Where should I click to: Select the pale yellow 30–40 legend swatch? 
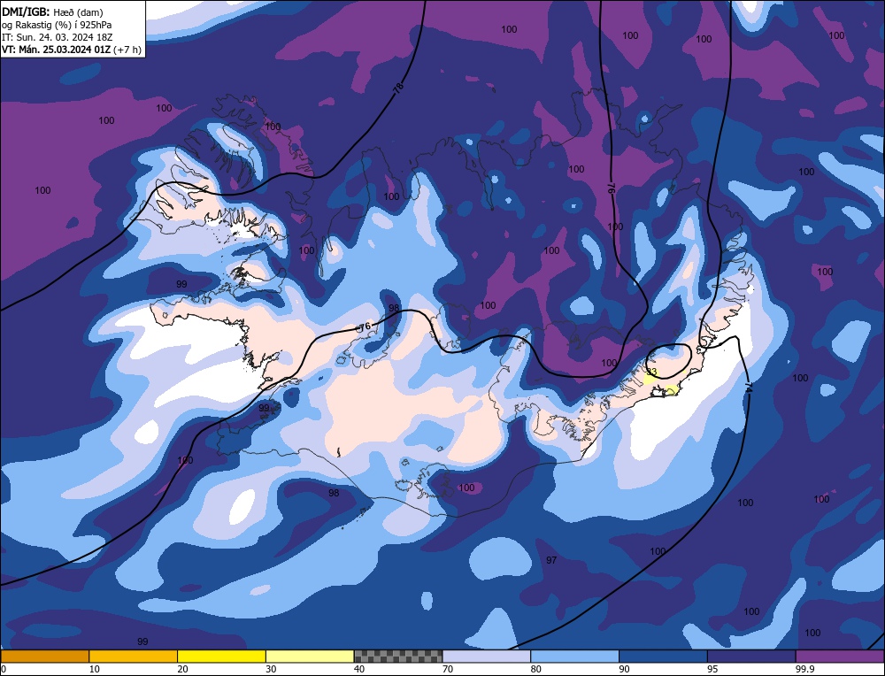point(310,656)
